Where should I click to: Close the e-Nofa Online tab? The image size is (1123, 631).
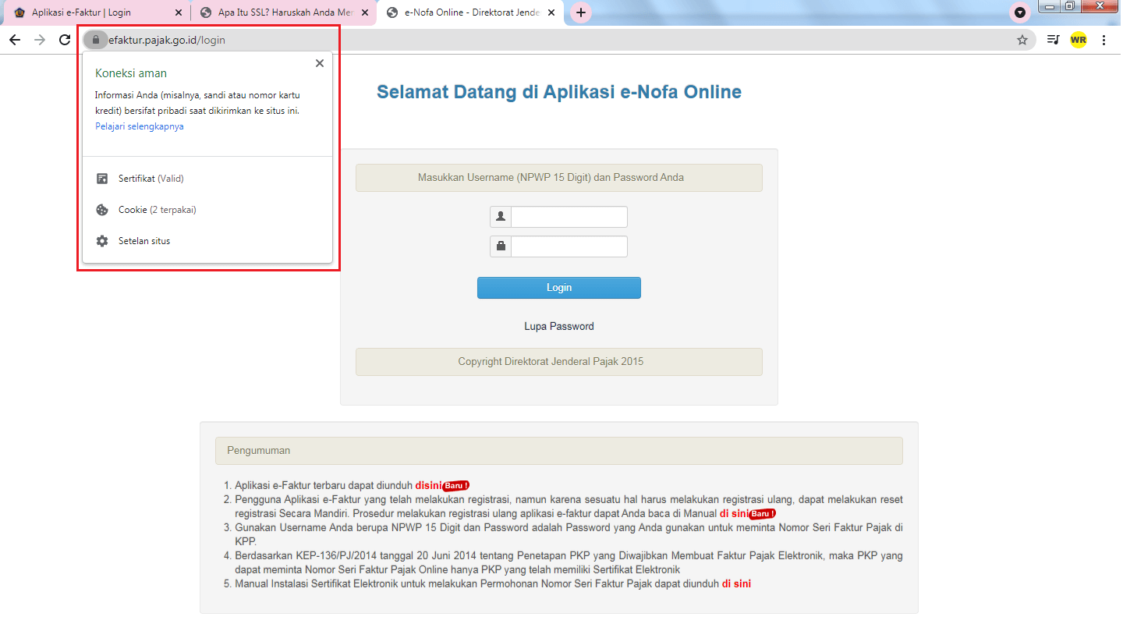click(552, 12)
